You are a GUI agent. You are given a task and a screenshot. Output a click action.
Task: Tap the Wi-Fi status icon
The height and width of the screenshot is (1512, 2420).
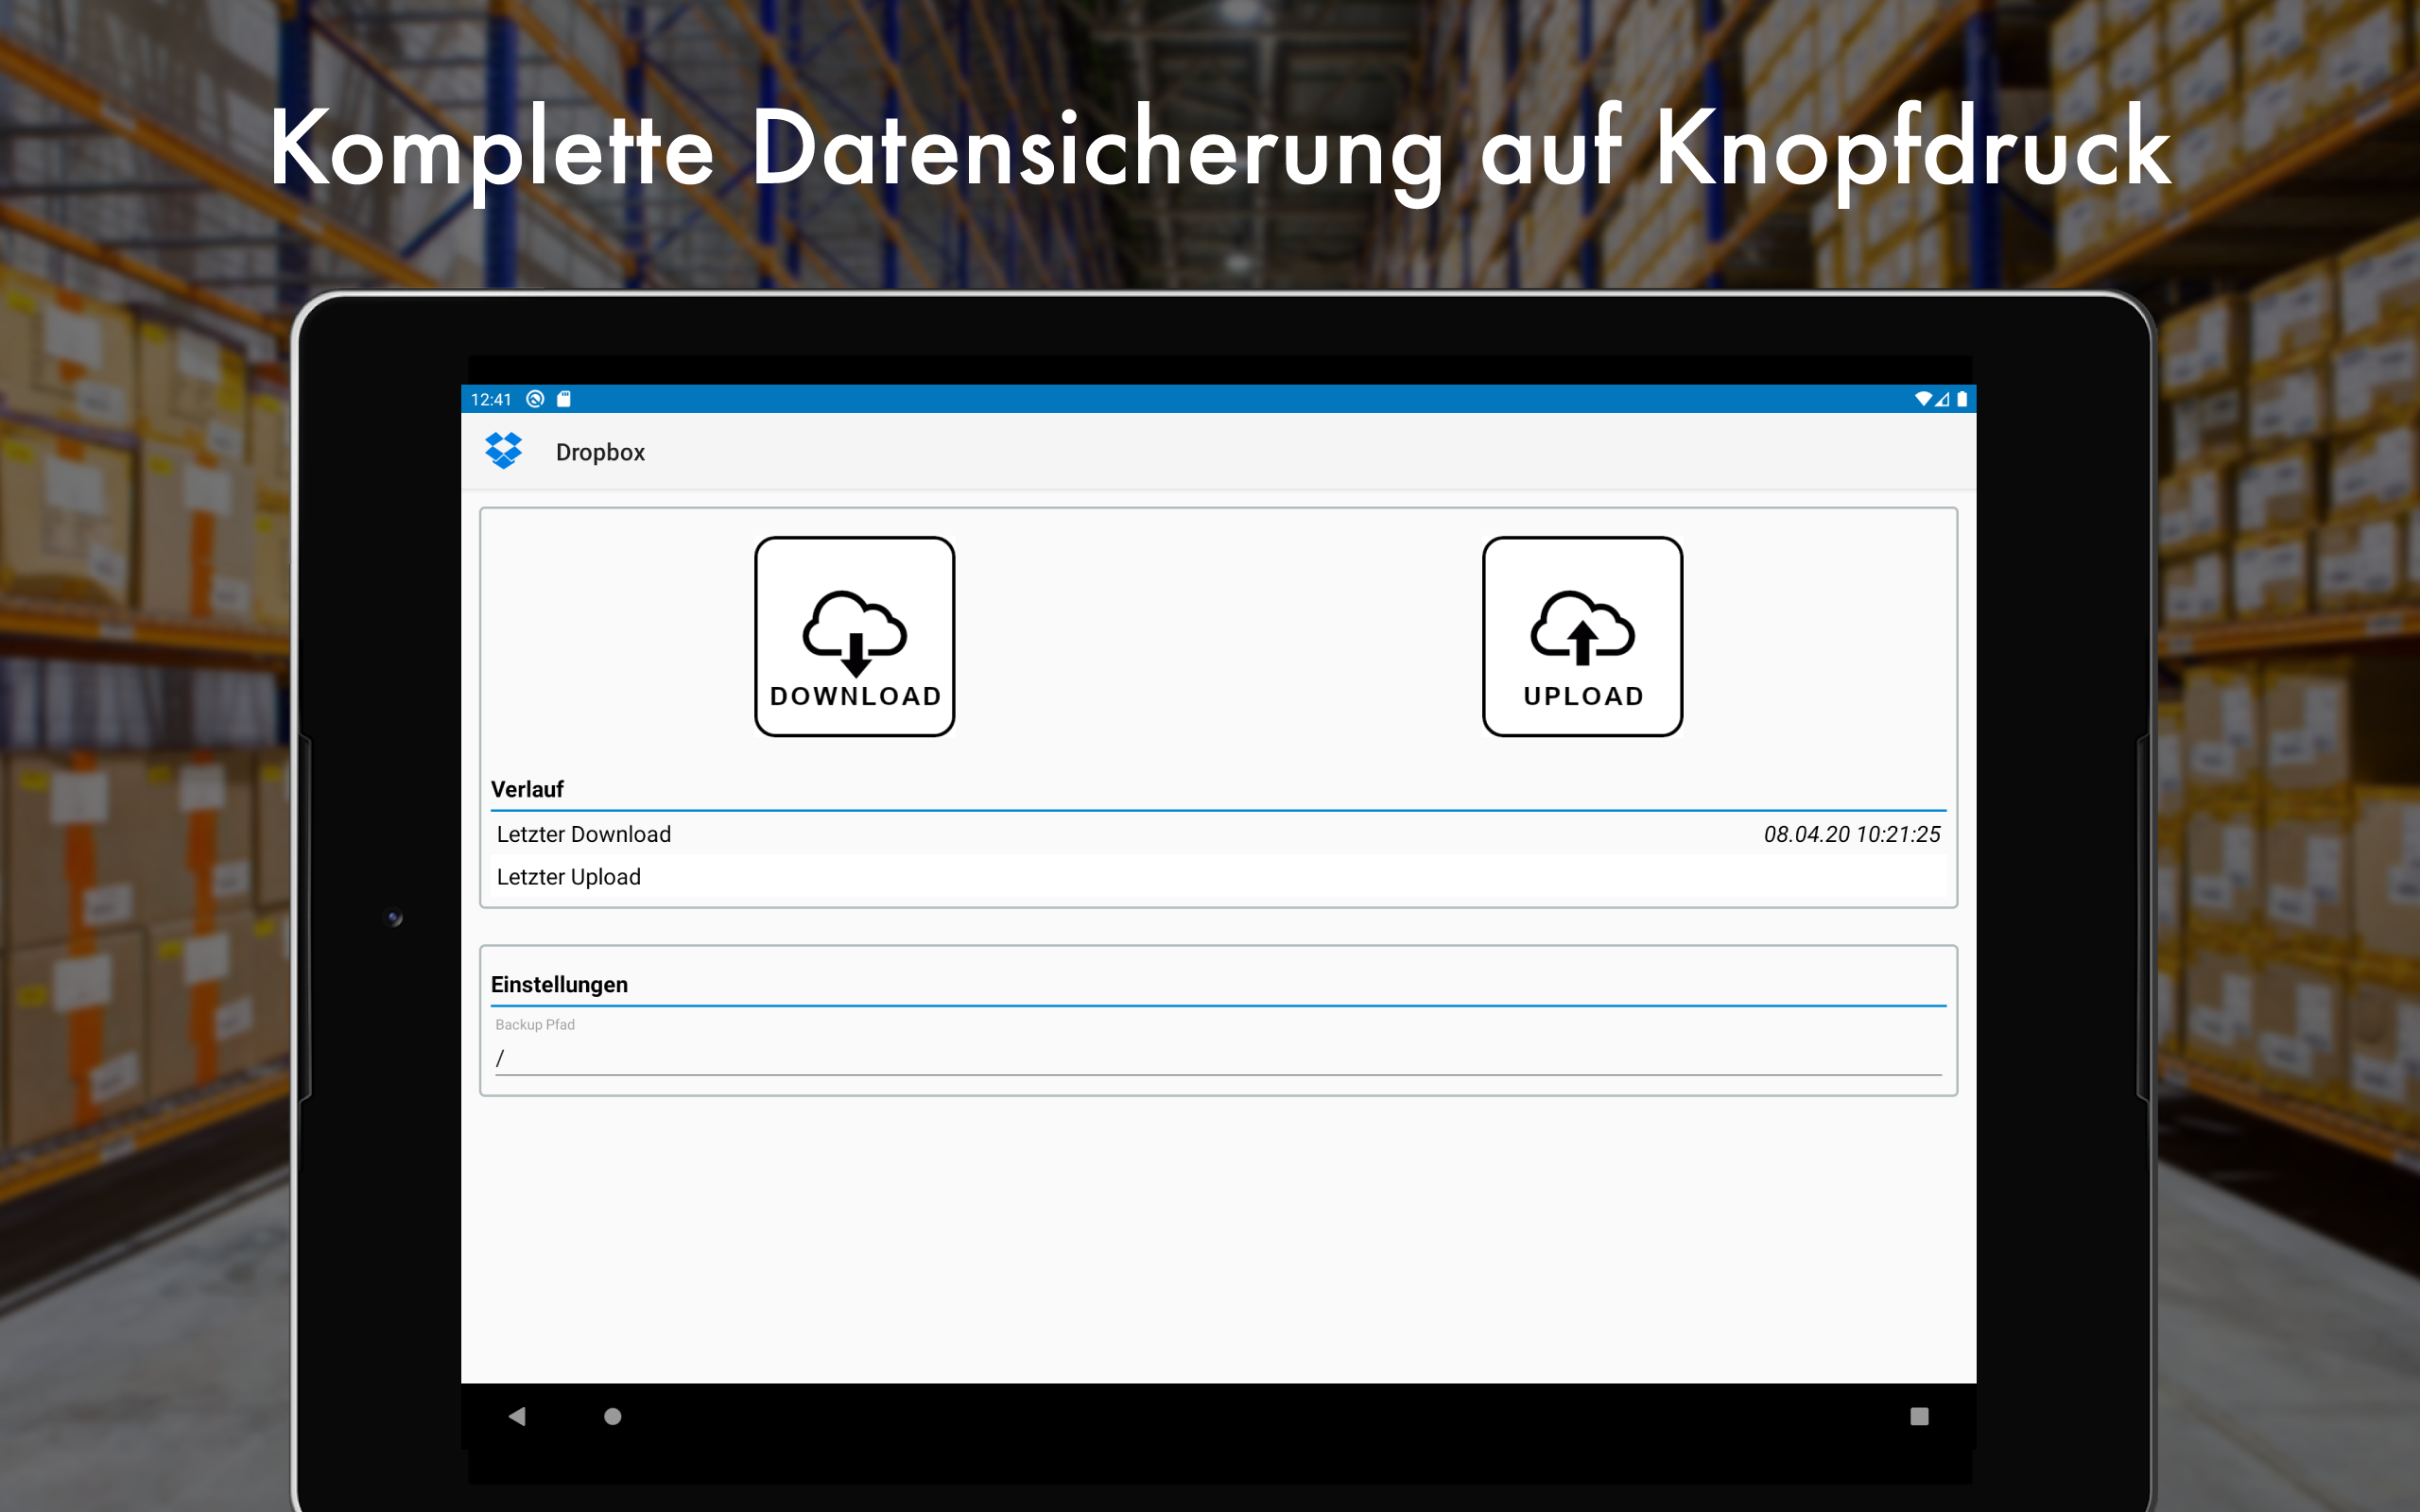[1922, 399]
